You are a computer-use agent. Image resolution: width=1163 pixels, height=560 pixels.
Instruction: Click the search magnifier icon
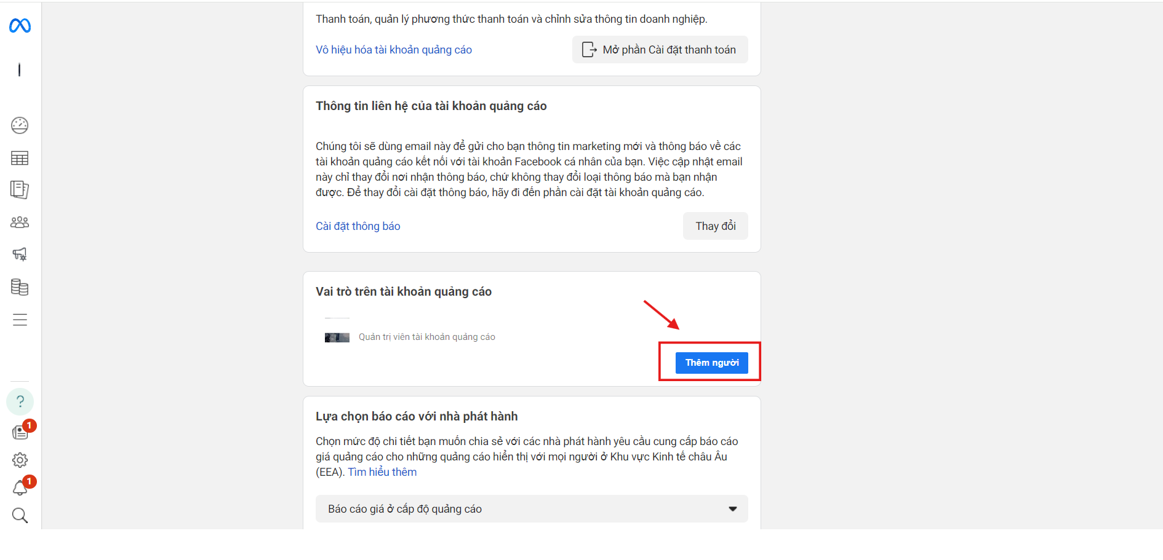pyautogui.click(x=20, y=515)
